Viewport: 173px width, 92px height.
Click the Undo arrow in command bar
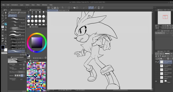point(63,8)
